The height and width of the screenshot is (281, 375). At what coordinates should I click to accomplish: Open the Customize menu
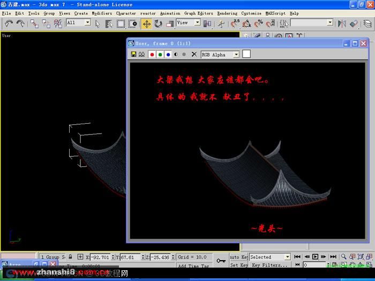pyautogui.click(x=251, y=13)
